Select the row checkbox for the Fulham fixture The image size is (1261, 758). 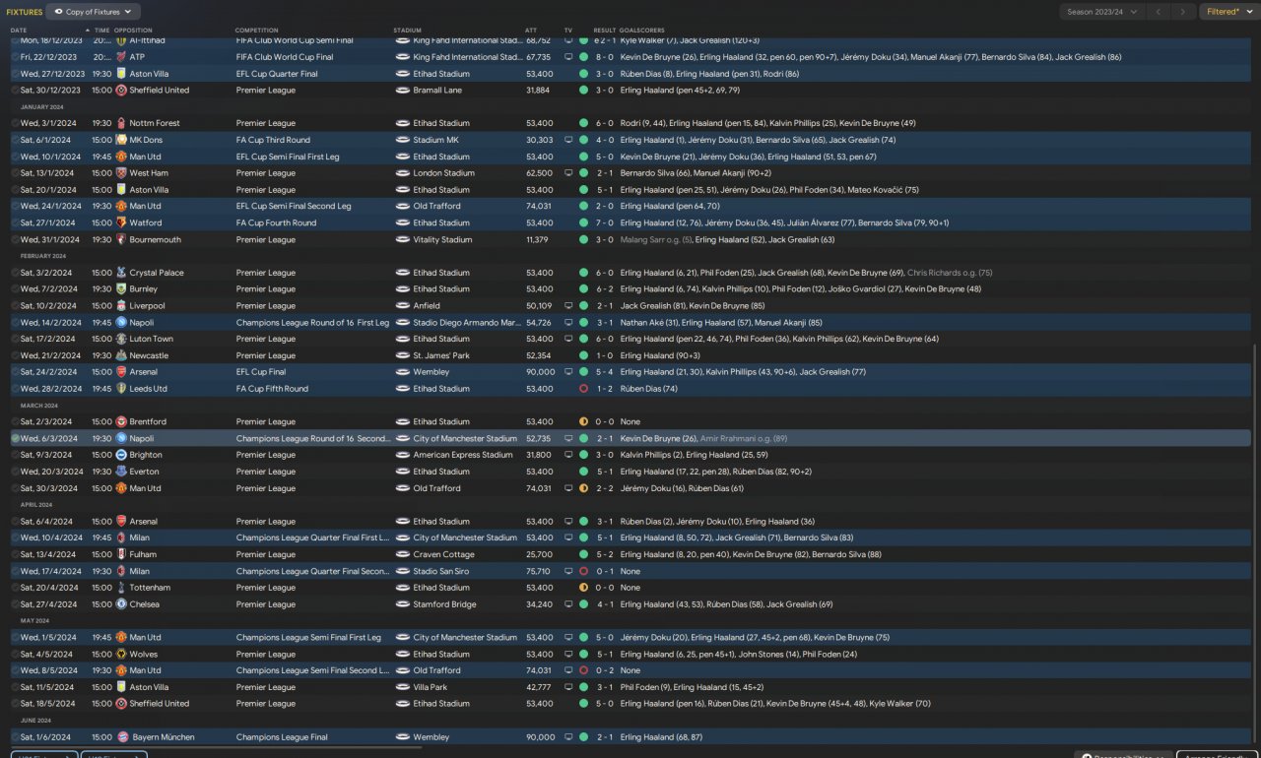point(15,554)
